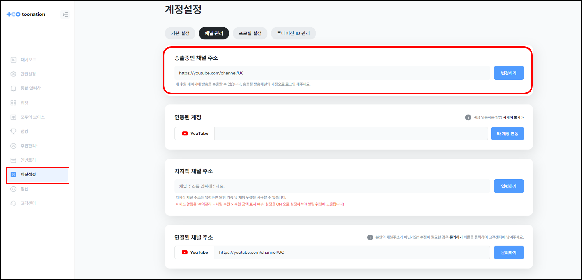Open the 자세히 보기 link
Viewport: 582px width, 280px height.
513,117
